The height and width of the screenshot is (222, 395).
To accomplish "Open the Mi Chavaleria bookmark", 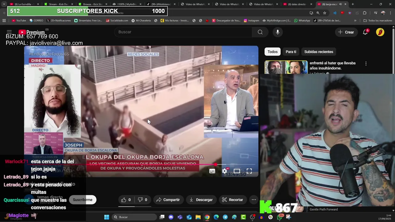I will click(x=141, y=20).
